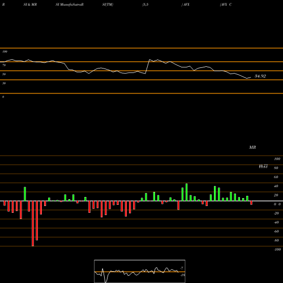Click the 60 label on MR axis

pyautogui.click(x=276, y=177)
